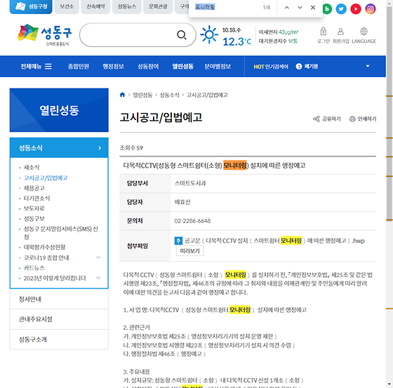Close the find-in-page bar
Image resolution: width=393 pixels, height=388 pixels.
tap(313, 8)
